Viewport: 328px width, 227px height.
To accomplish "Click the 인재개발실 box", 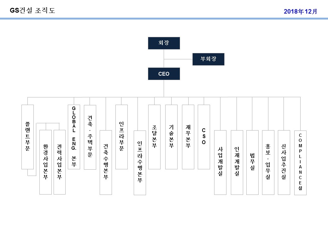I will (x=237, y=162).
